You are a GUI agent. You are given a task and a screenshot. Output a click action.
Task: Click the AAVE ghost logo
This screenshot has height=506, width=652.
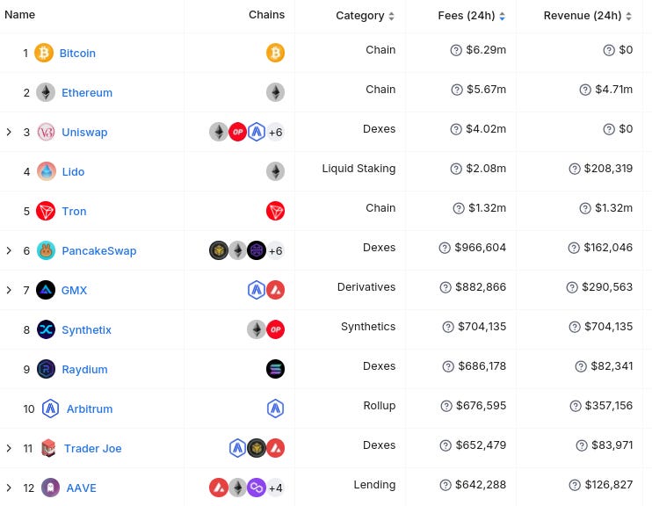[x=50, y=488]
